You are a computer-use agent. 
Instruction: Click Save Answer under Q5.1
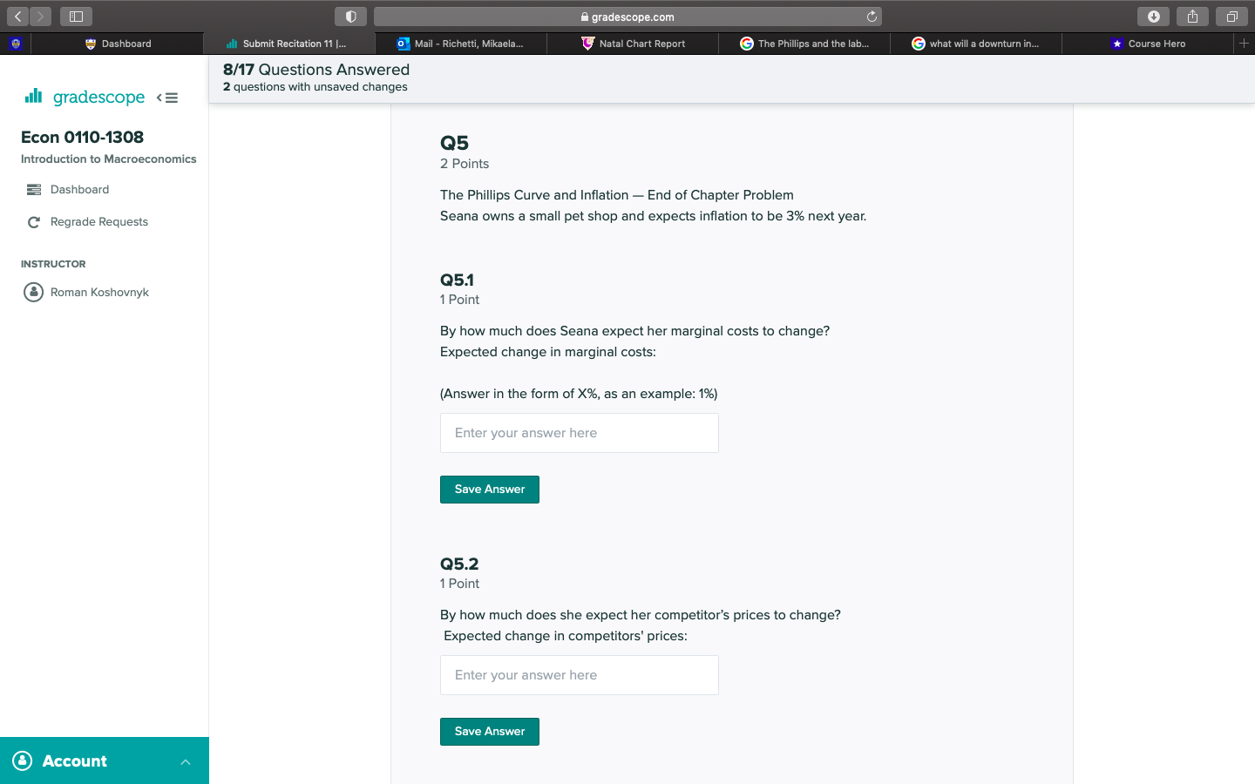pyautogui.click(x=489, y=489)
